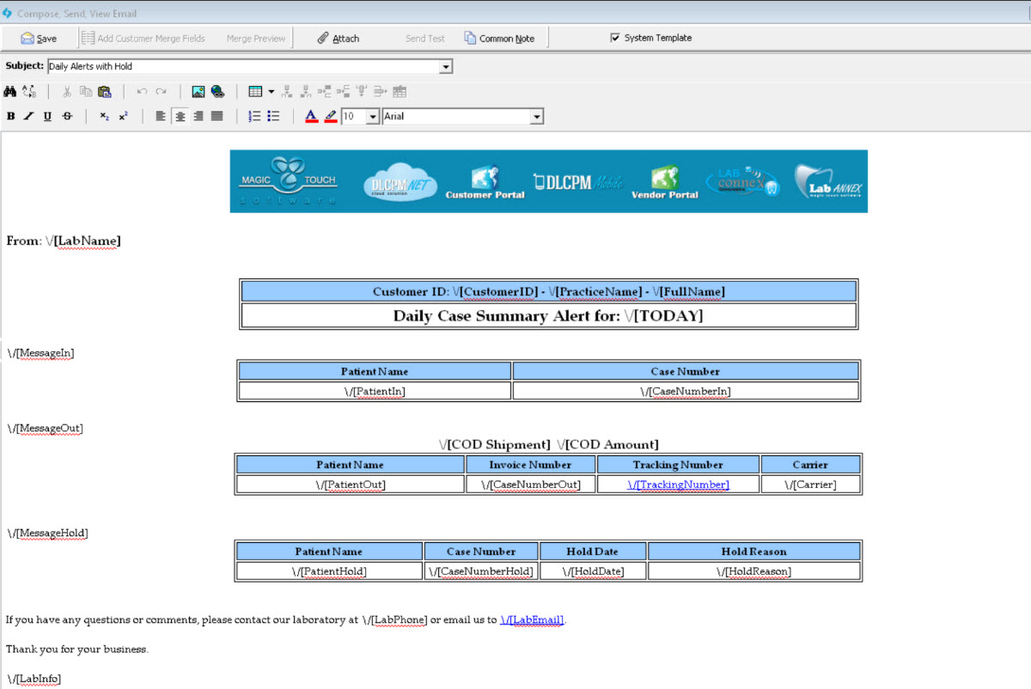
Task: Click the LabEmail merge field link
Action: (532, 619)
